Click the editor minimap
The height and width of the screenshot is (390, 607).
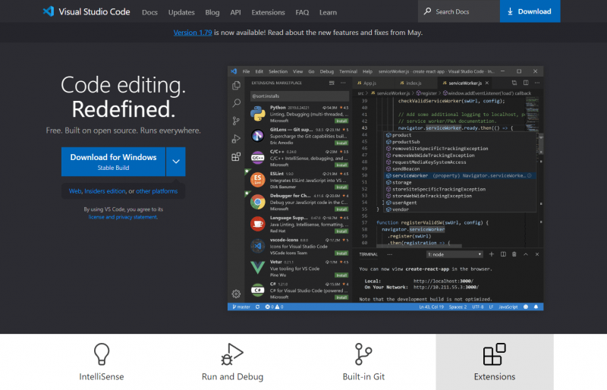(532, 116)
